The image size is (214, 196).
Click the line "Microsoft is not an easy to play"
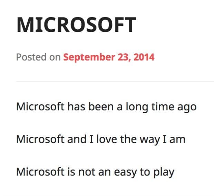[95, 172]
